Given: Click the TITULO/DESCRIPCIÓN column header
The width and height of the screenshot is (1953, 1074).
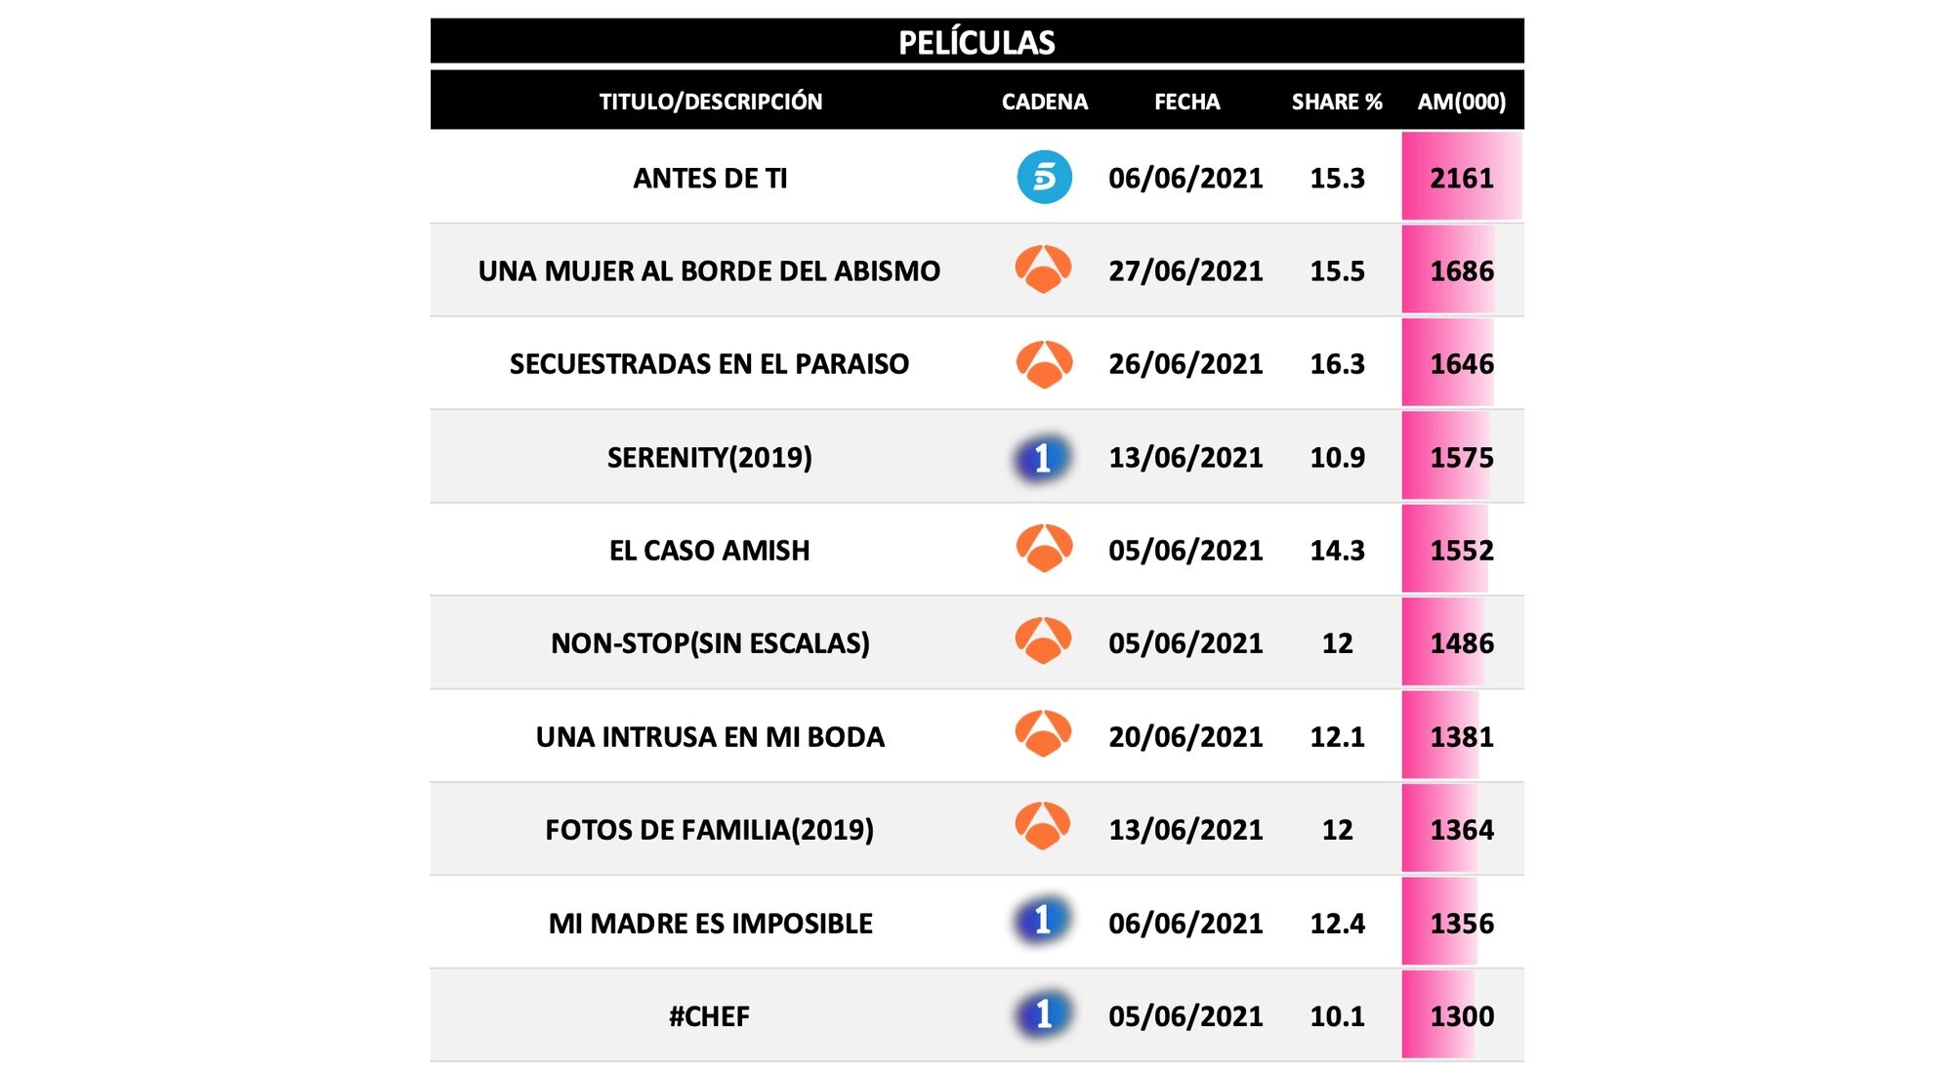Looking at the screenshot, I should tap(710, 102).
